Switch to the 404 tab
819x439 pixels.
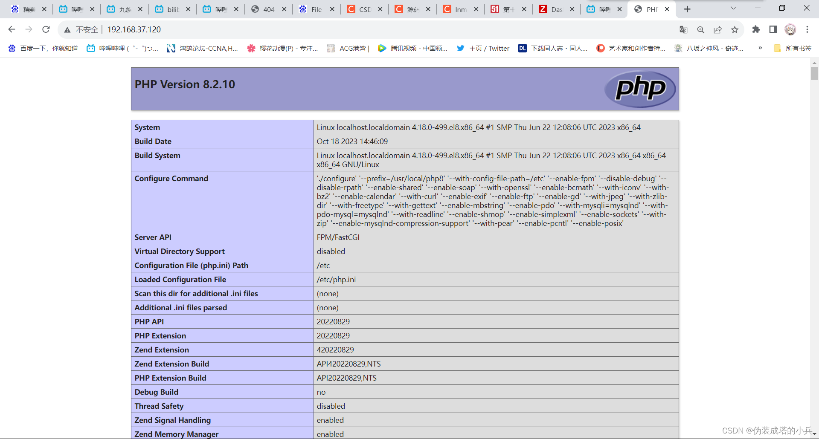pos(269,9)
